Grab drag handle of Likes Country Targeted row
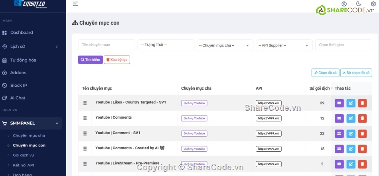This screenshot has width=379, height=176. 85,103
